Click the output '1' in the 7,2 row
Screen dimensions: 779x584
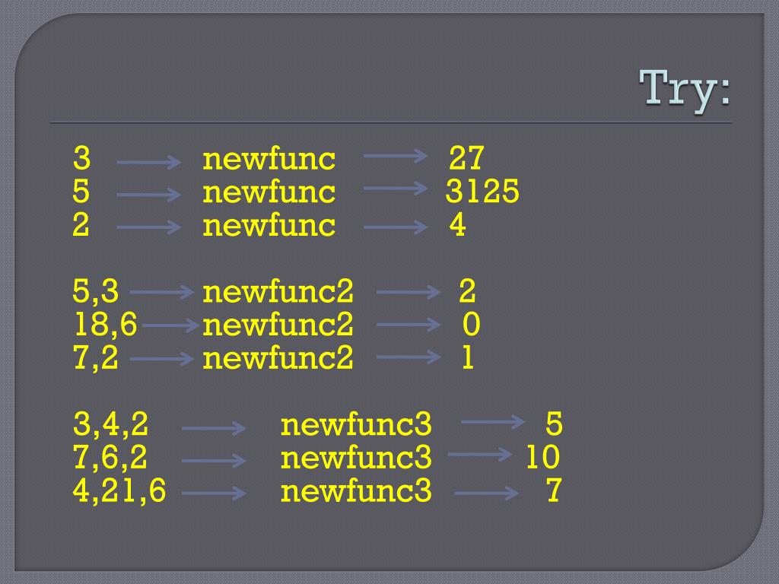(468, 357)
